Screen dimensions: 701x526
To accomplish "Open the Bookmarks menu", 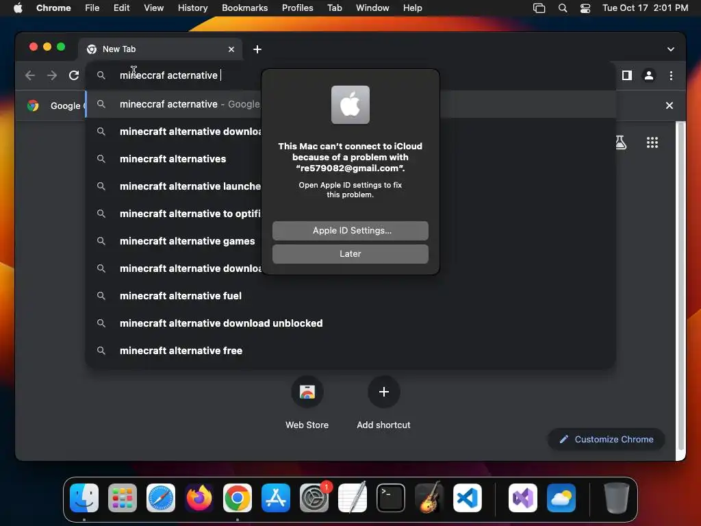I will (x=244, y=8).
